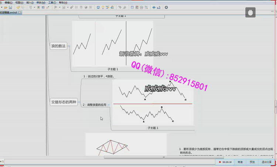Viewport: 277px width, 167px height.
Task: Click the overlay icon at top right
Action: (250, 12)
